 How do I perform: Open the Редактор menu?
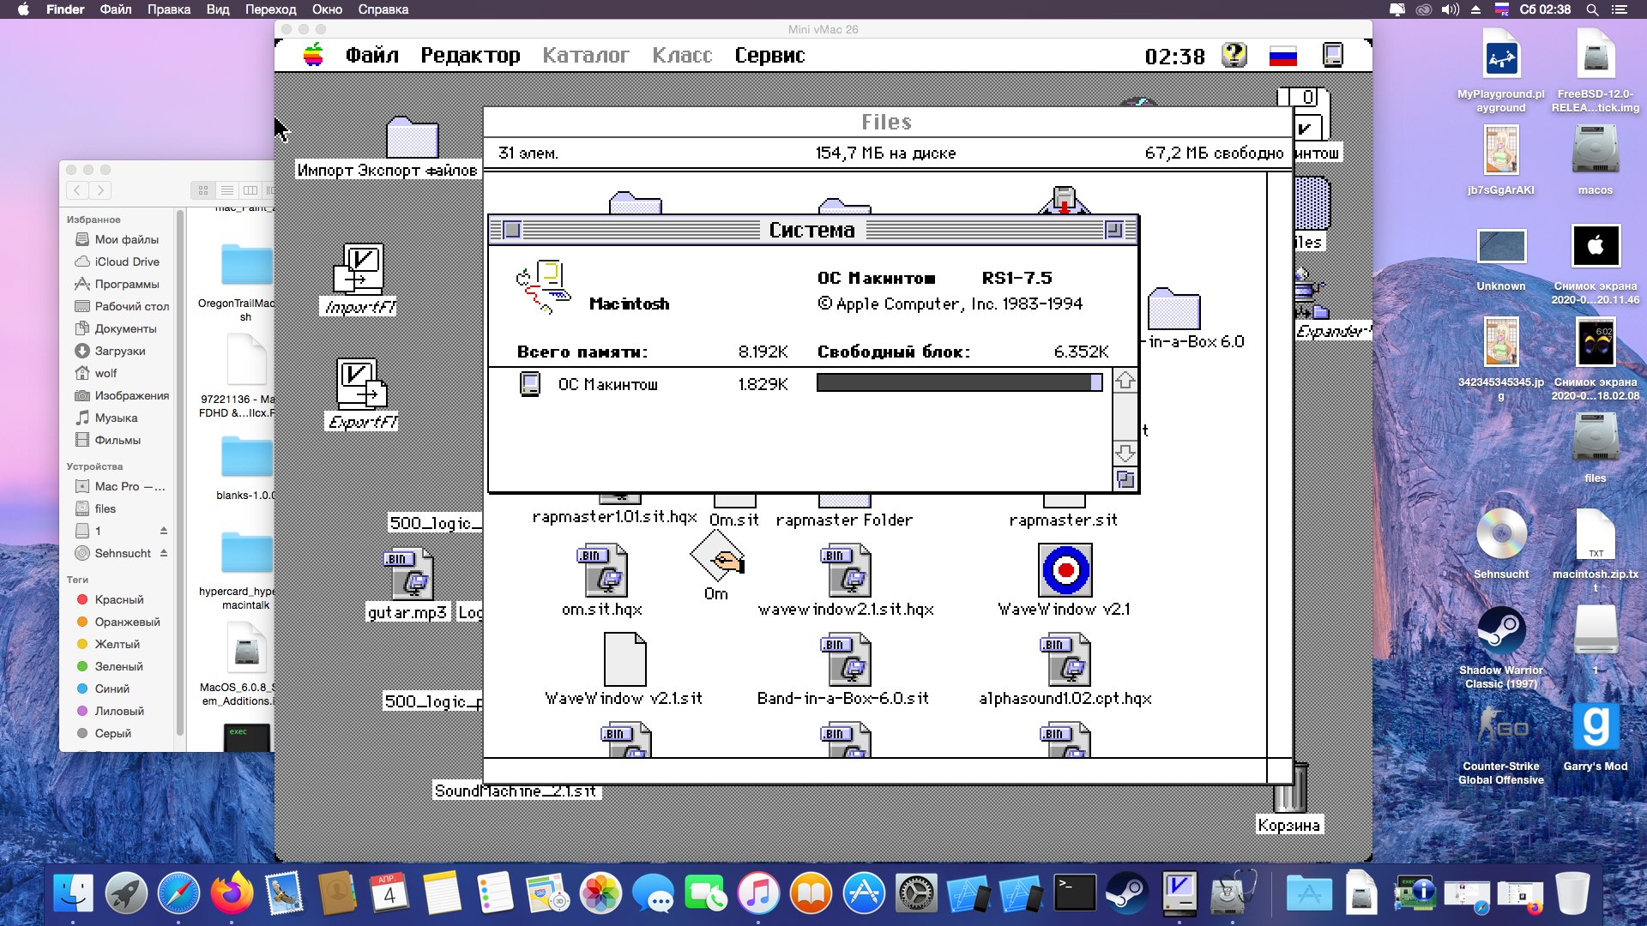(470, 56)
